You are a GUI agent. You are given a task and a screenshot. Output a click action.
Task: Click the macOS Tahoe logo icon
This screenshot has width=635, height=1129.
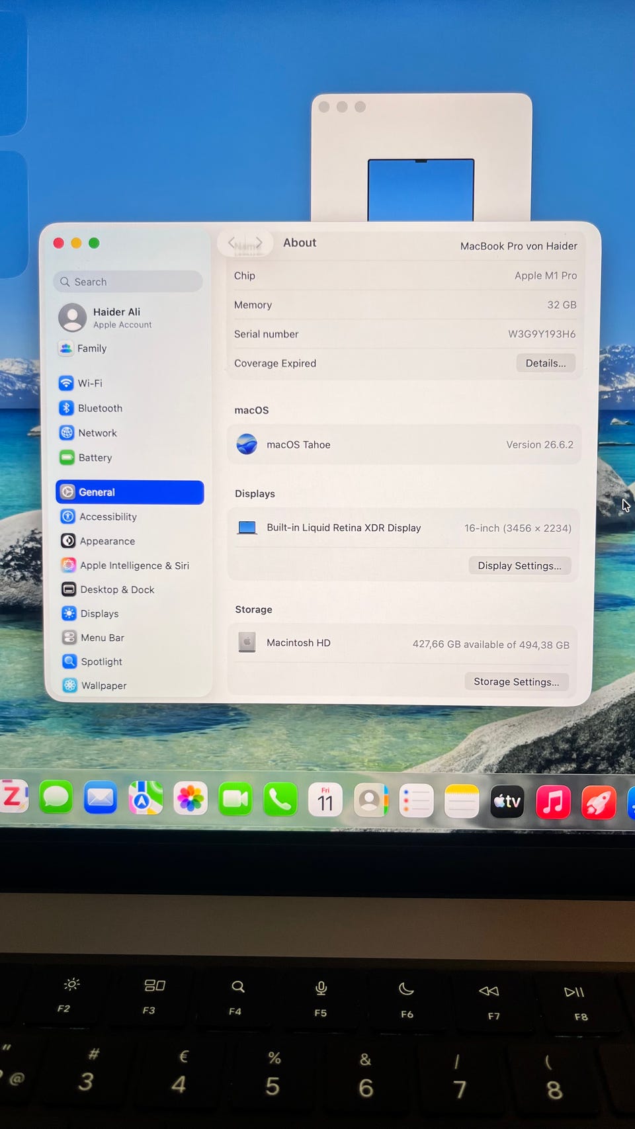click(247, 444)
